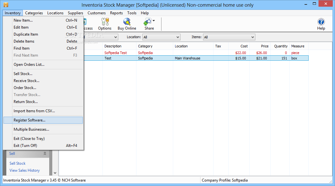Click the Buy Online globe icon
The height and width of the screenshot is (186, 335).
127,22
